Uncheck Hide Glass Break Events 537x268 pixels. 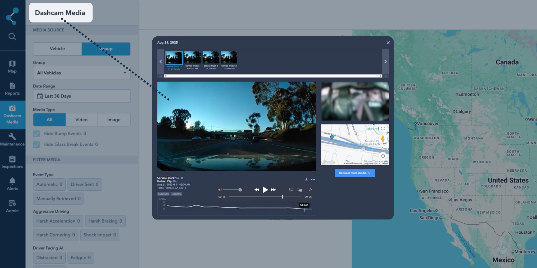[36, 144]
